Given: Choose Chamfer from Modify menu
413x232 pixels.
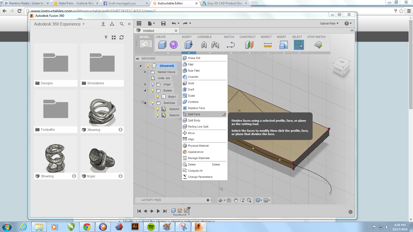Looking at the screenshot, I should [204, 77].
